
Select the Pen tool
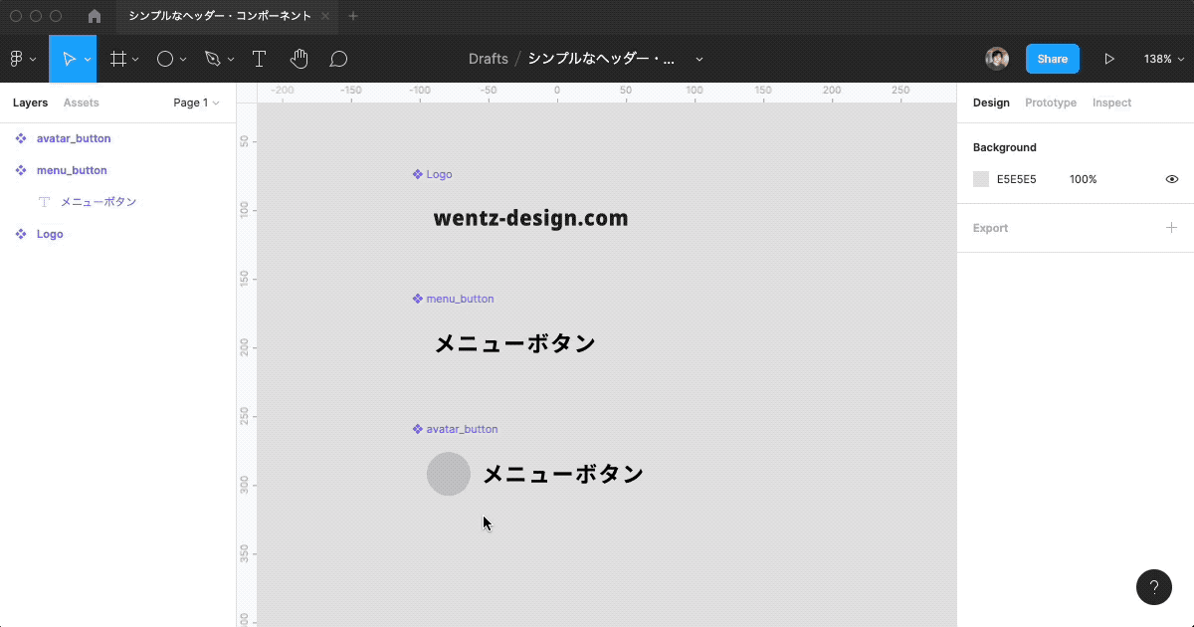coord(213,59)
